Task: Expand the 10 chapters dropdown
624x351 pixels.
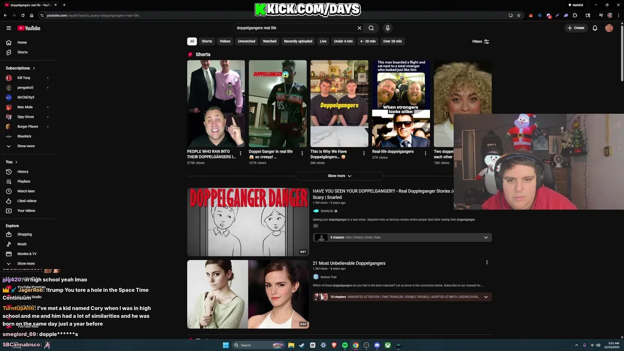Action: click(x=402, y=297)
